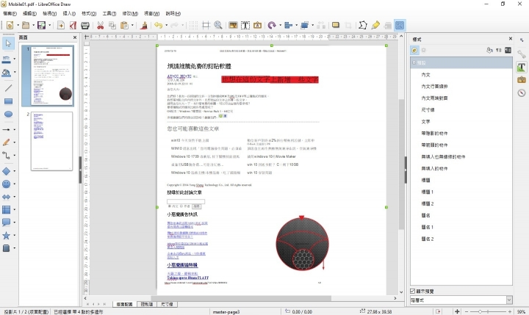
Task: Export directly as PDF
Action: tap(73, 25)
